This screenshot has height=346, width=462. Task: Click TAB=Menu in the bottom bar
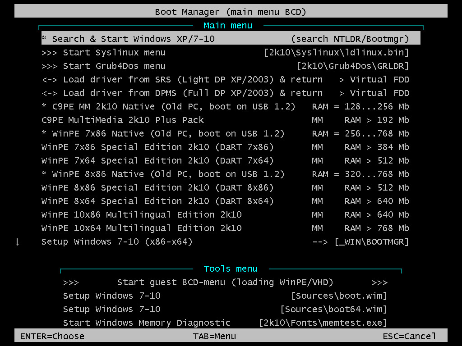214,336
